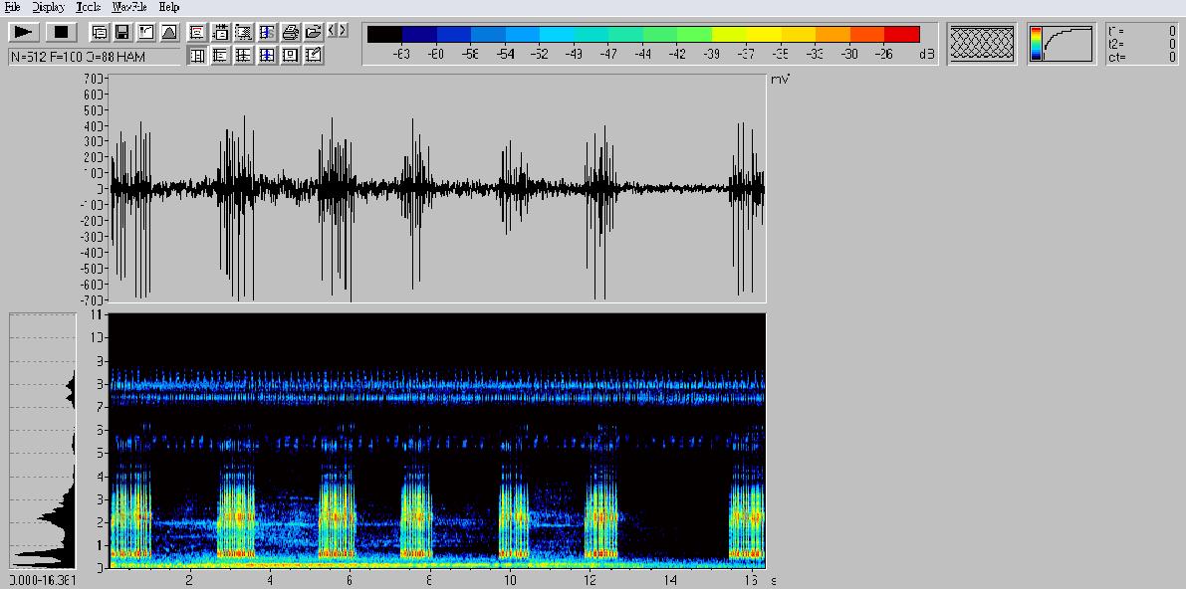Click the hatched pattern button
1186x589 pixels.
[982, 43]
